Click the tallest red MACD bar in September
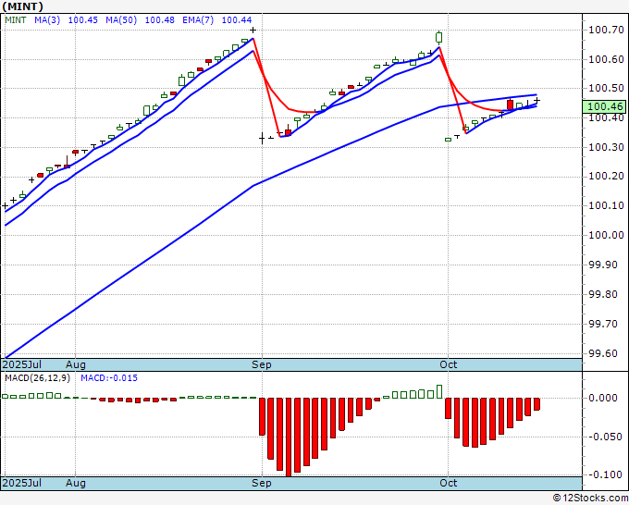Image resolution: width=629 pixels, height=505 pixels. 289,437
